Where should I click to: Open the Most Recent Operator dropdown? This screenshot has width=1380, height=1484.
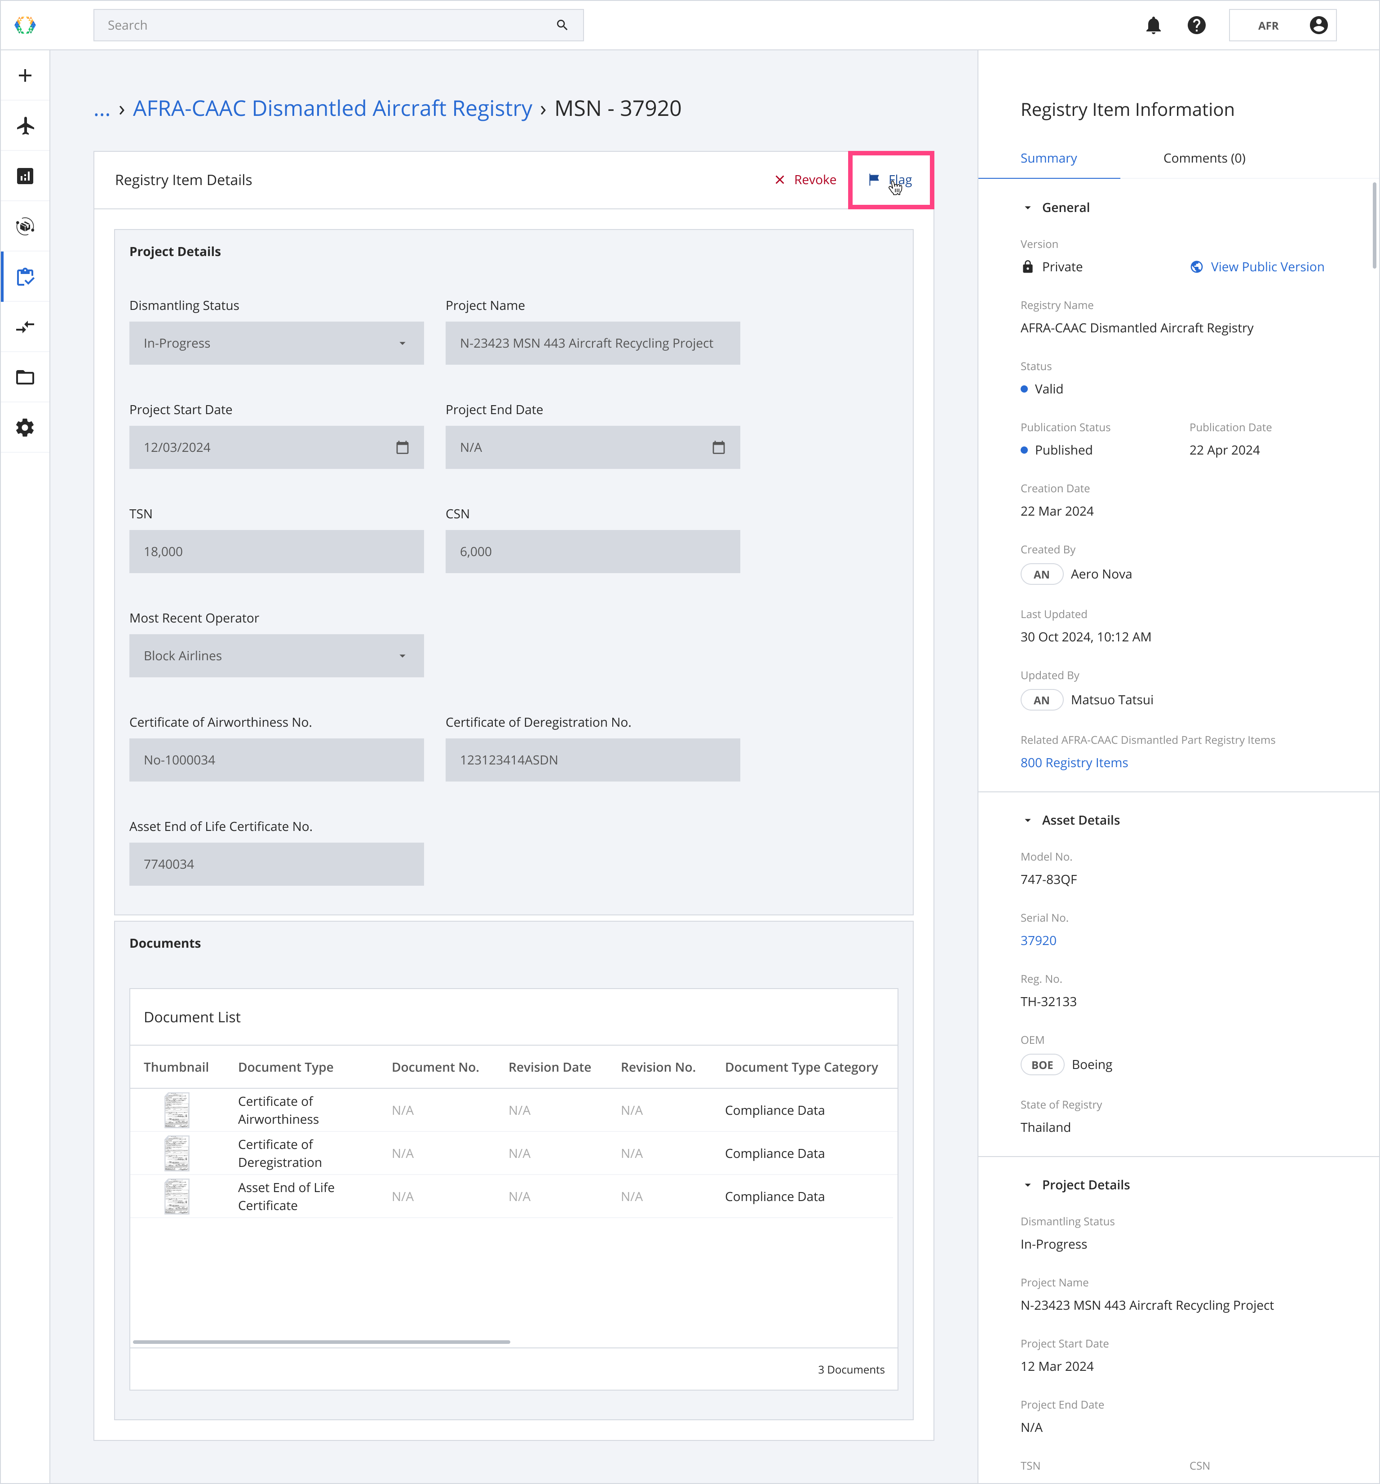276,656
